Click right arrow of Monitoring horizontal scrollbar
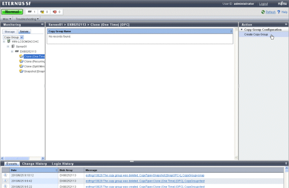 43,158
